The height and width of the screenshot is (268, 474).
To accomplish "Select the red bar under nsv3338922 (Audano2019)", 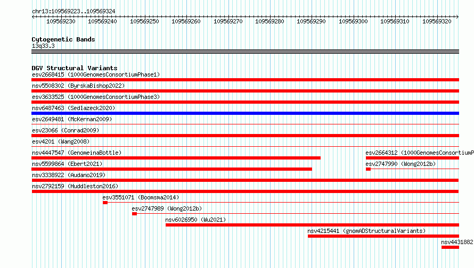I will click(245, 180).
